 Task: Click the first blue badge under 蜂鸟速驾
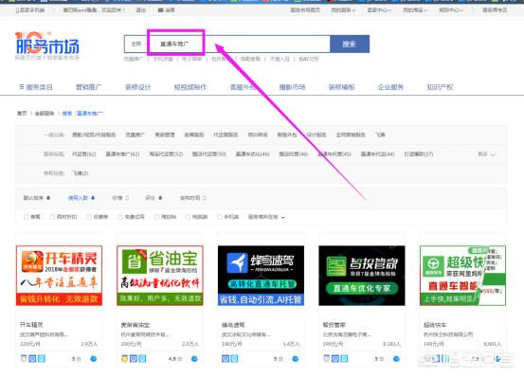point(226,359)
